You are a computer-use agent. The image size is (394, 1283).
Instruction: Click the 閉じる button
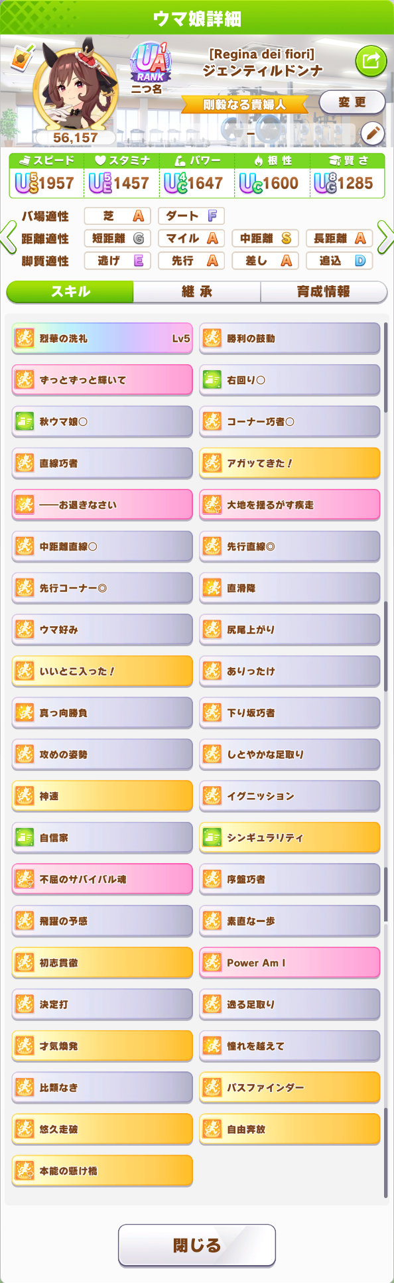[x=197, y=1245]
